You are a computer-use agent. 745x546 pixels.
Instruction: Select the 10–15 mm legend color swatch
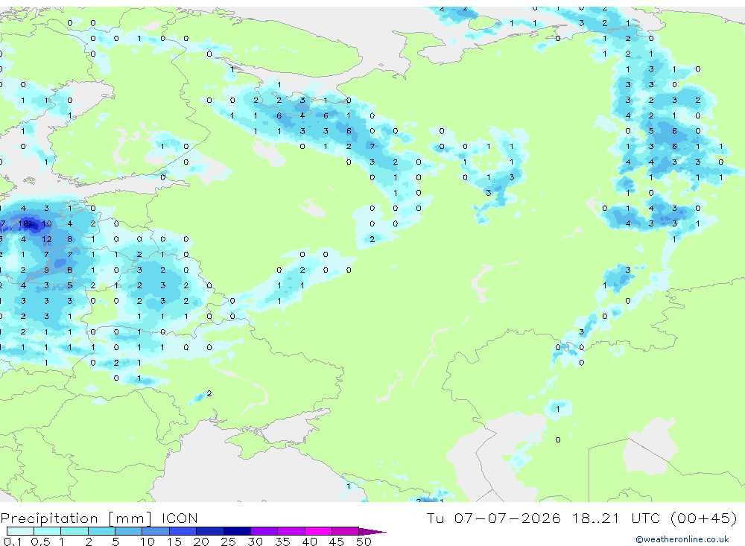coord(156,531)
